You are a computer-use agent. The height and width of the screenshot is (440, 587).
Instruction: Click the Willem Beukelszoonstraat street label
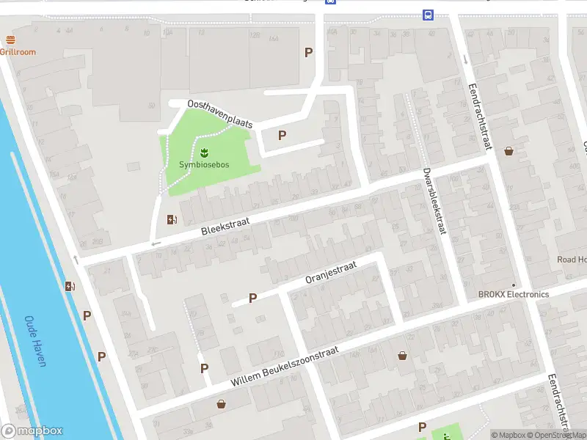[285, 367]
